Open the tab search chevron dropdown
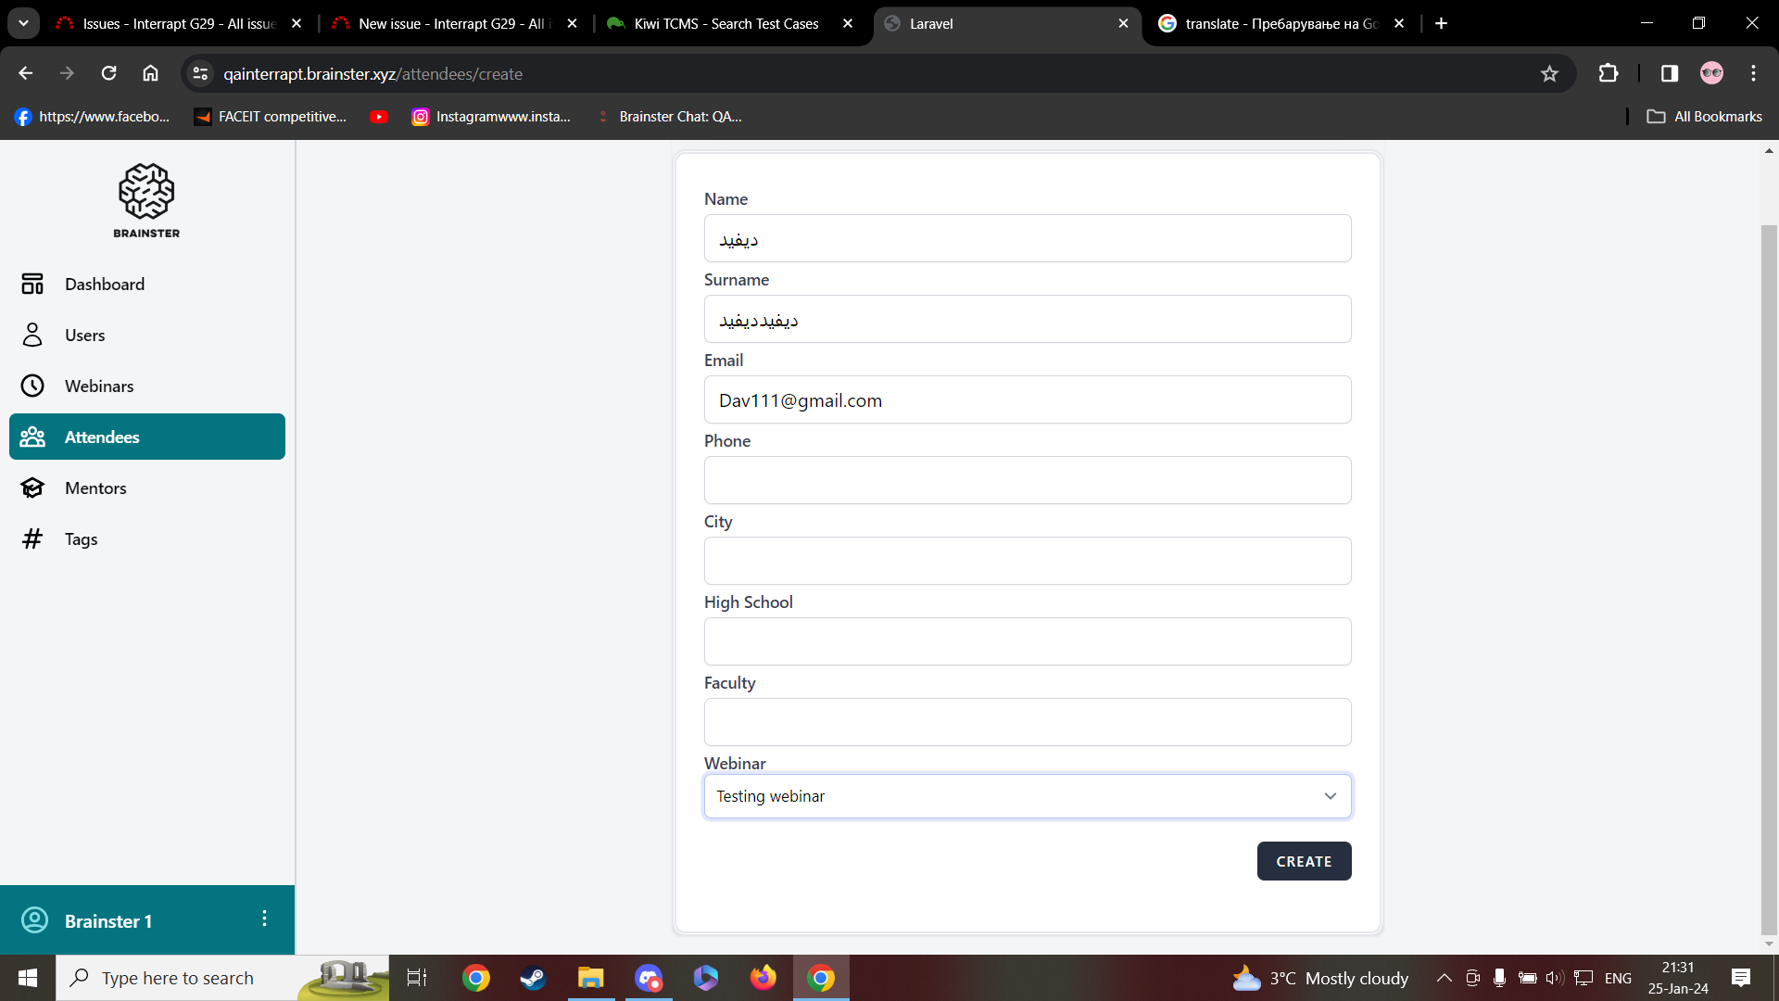The height and width of the screenshot is (1001, 1779). [23, 23]
